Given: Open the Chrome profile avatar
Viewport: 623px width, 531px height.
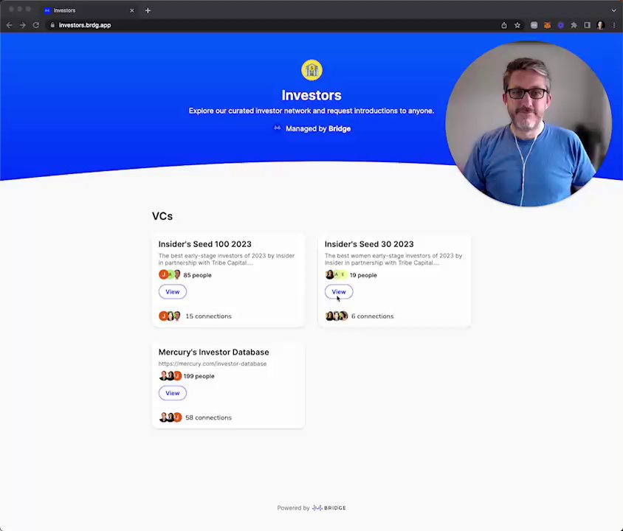Looking at the screenshot, I should pyautogui.click(x=600, y=25).
